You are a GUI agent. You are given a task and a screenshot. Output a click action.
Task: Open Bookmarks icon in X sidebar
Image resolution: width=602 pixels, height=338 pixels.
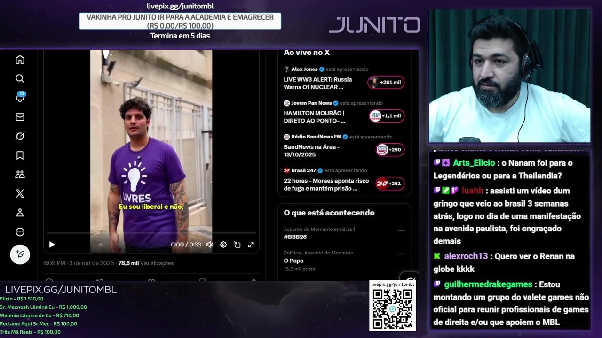point(20,155)
